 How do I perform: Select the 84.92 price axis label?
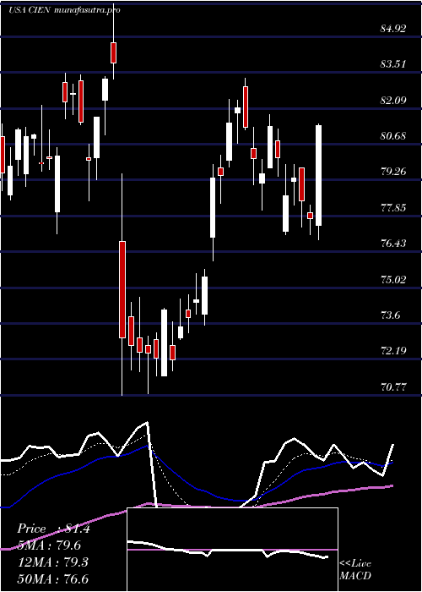coord(393,28)
